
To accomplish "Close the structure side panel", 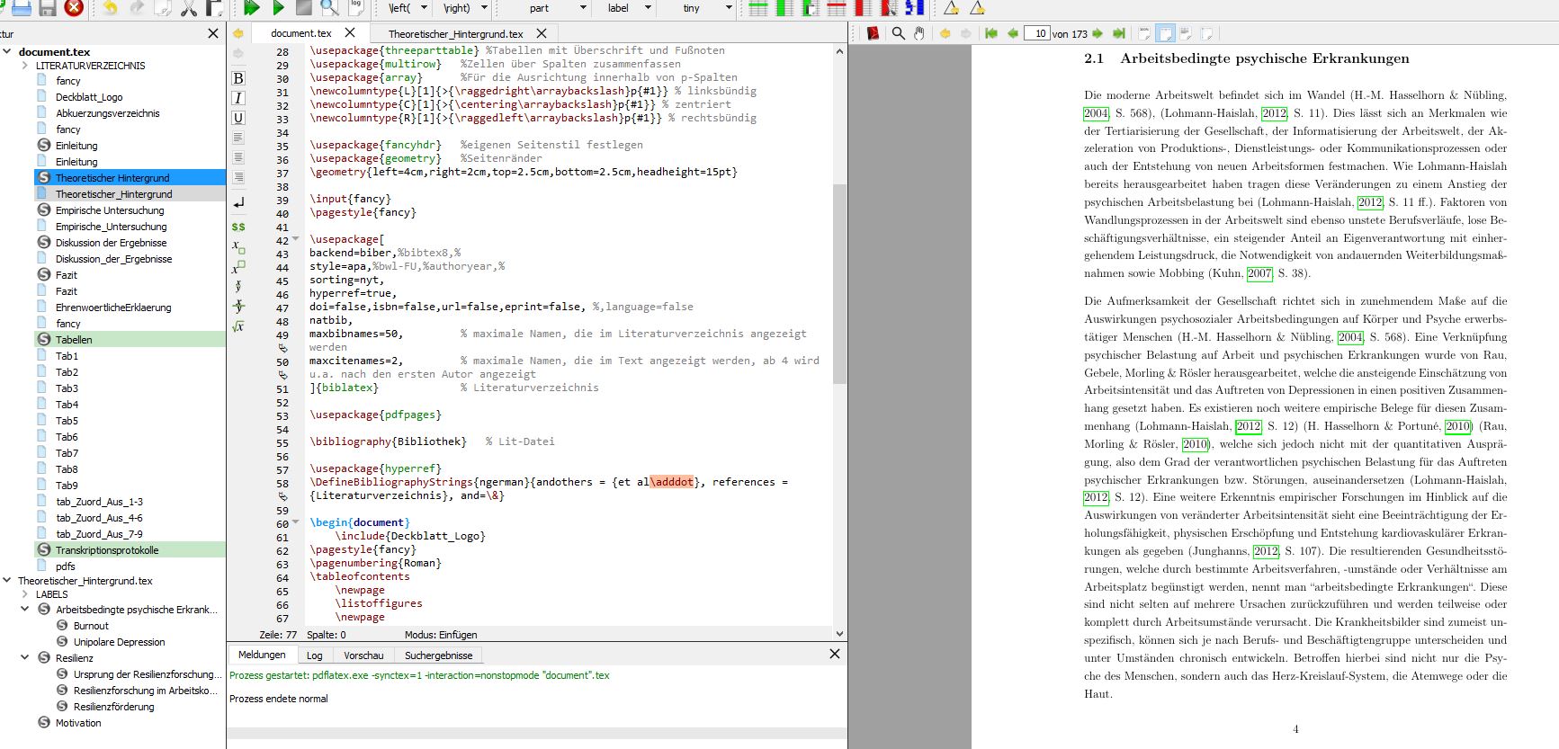I will pyautogui.click(x=213, y=33).
